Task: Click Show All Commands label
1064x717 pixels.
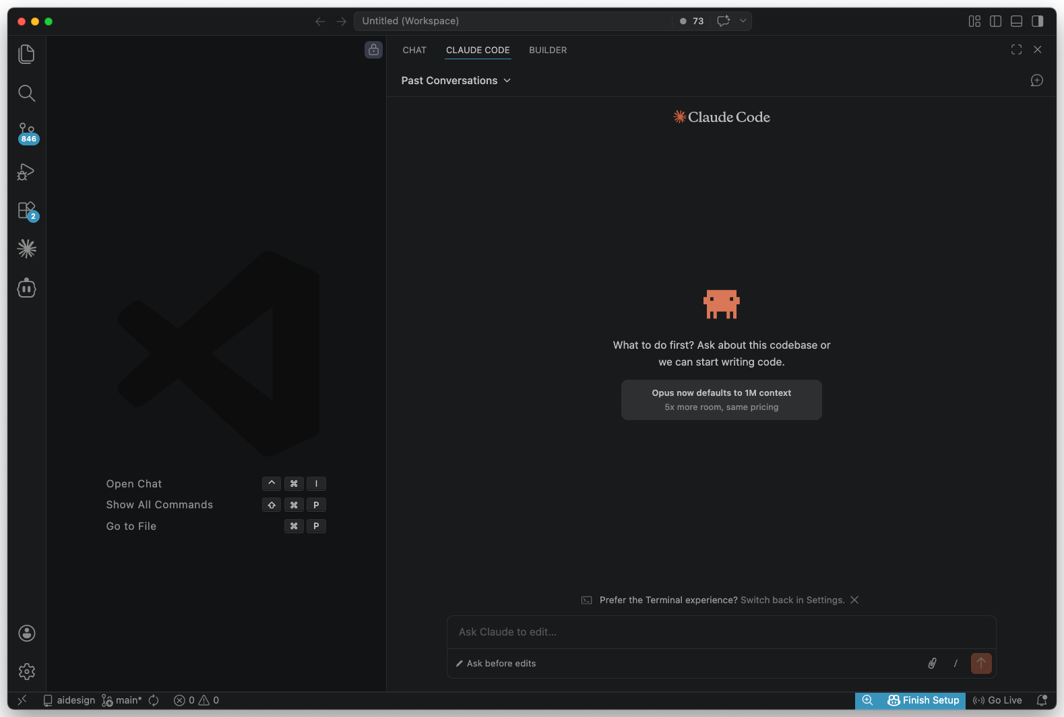Action: pyautogui.click(x=160, y=505)
